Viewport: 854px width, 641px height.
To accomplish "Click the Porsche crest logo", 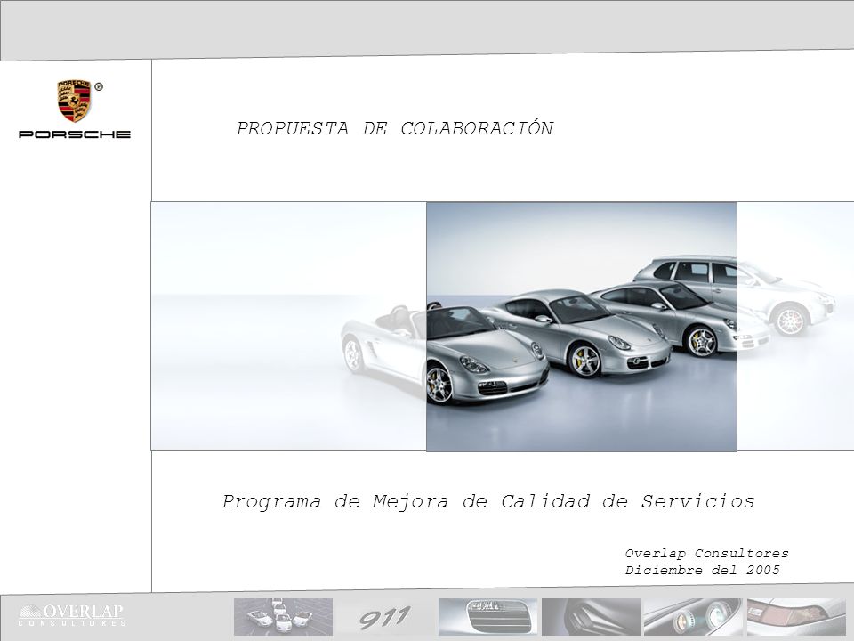I will pos(74,101).
